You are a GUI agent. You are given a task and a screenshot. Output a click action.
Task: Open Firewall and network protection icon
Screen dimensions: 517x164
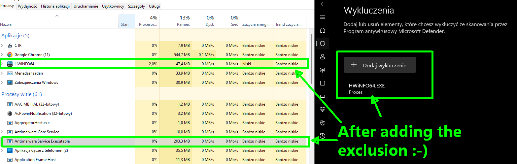tap(323, 70)
